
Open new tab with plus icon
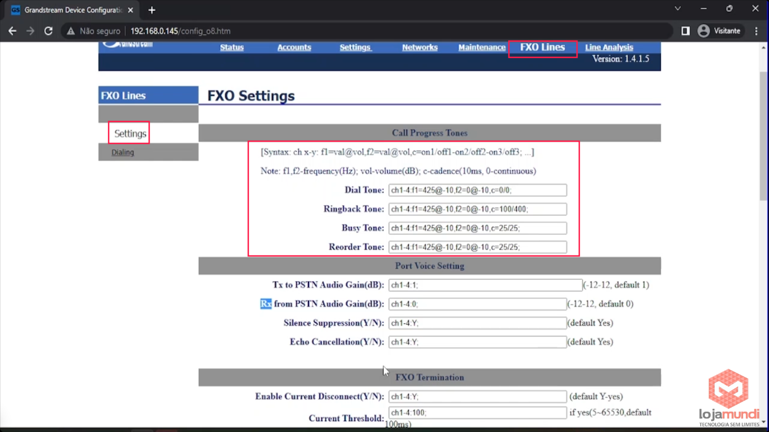151,10
